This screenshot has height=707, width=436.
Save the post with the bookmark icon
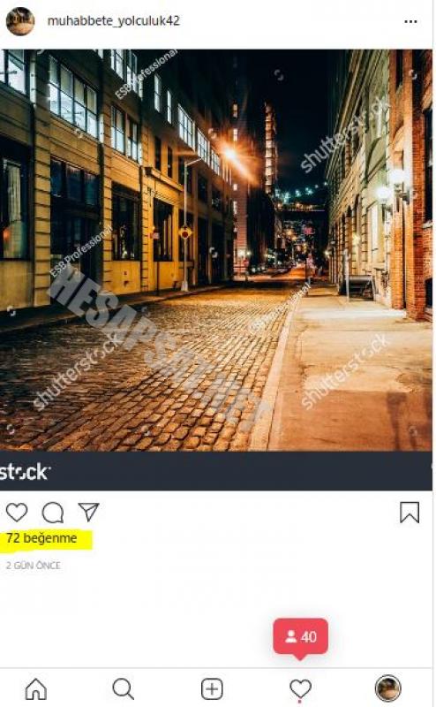click(410, 513)
